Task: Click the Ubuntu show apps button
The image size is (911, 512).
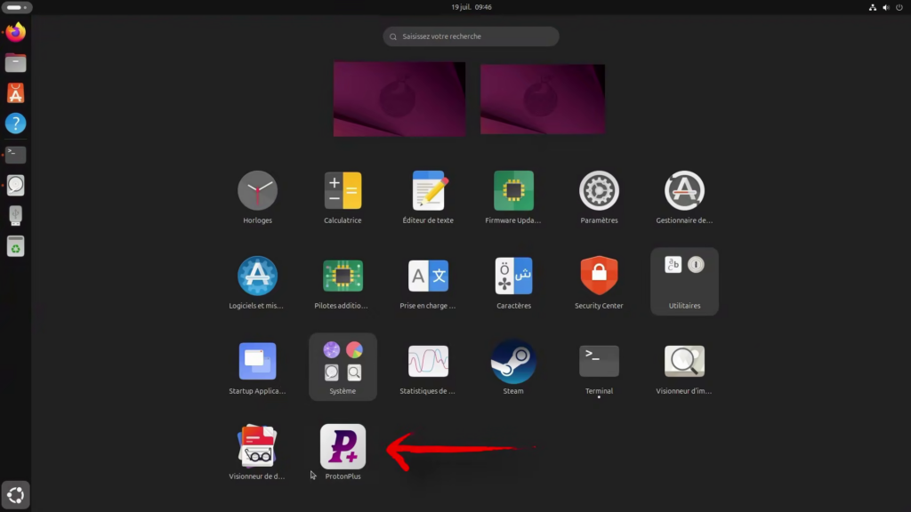Action: coord(16,494)
